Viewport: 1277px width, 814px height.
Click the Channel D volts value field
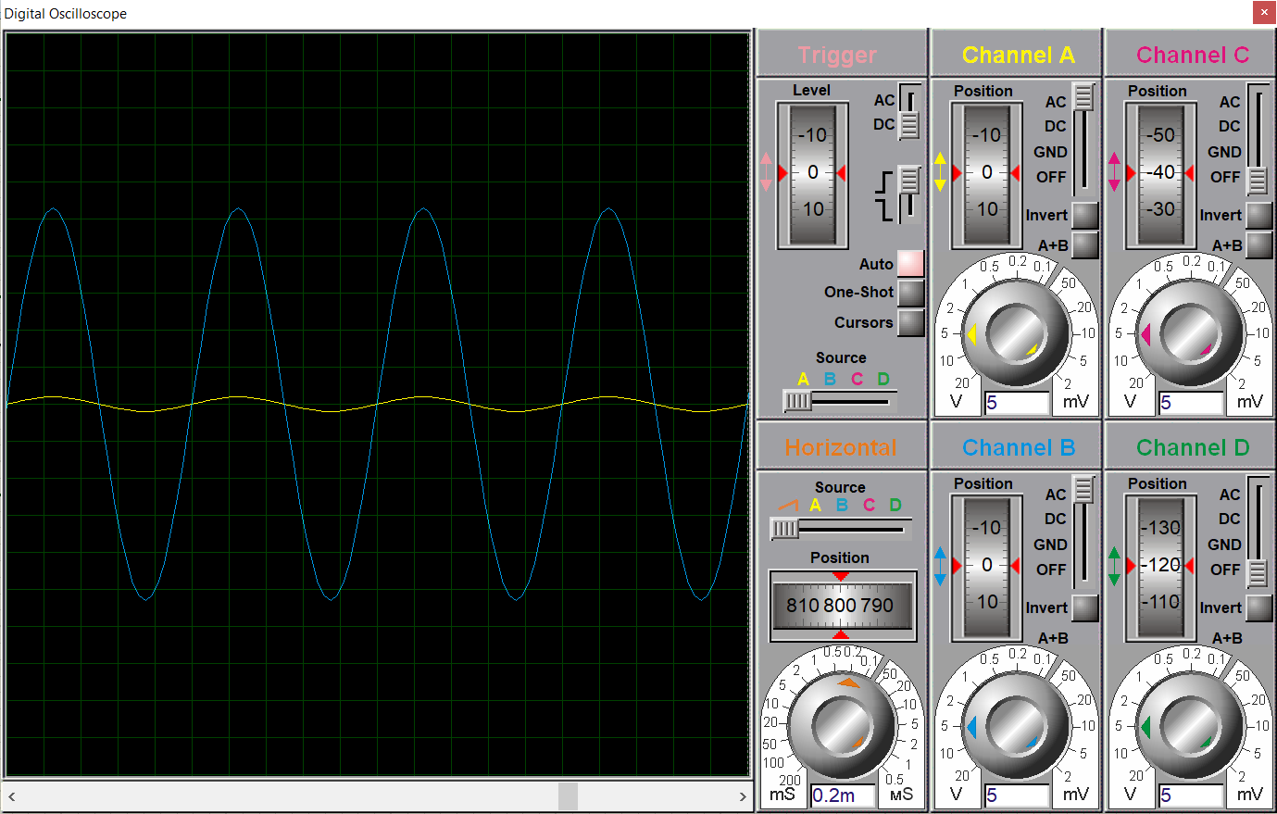click(x=1191, y=795)
